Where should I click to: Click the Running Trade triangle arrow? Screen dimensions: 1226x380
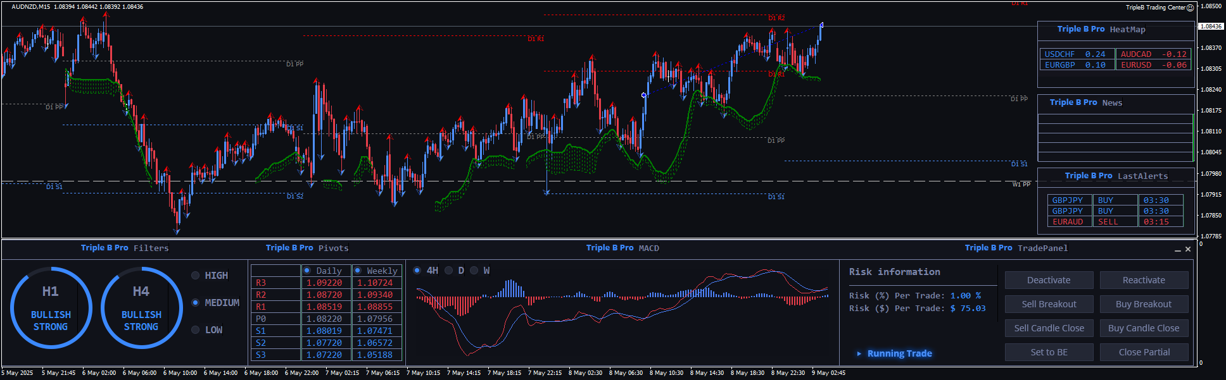[859, 353]
